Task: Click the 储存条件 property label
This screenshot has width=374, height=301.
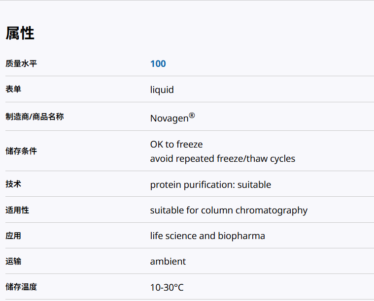Action: point(21,151)
